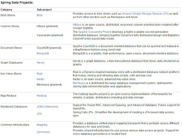Open the Mapping sub-project link
Viewport: 182px width, 137px height.
[x=42, y=125]
